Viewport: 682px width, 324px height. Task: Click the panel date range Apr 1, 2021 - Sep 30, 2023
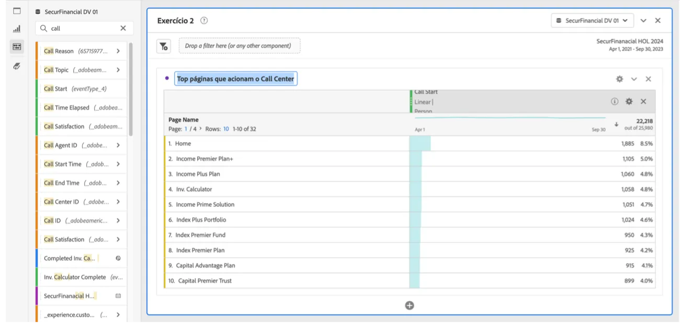coord(636,49)
